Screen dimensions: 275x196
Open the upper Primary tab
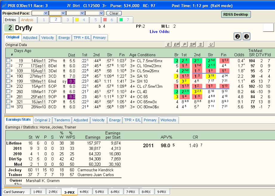(99, 37)
